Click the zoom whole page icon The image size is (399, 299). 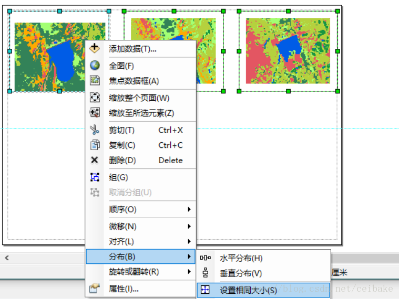95,98
